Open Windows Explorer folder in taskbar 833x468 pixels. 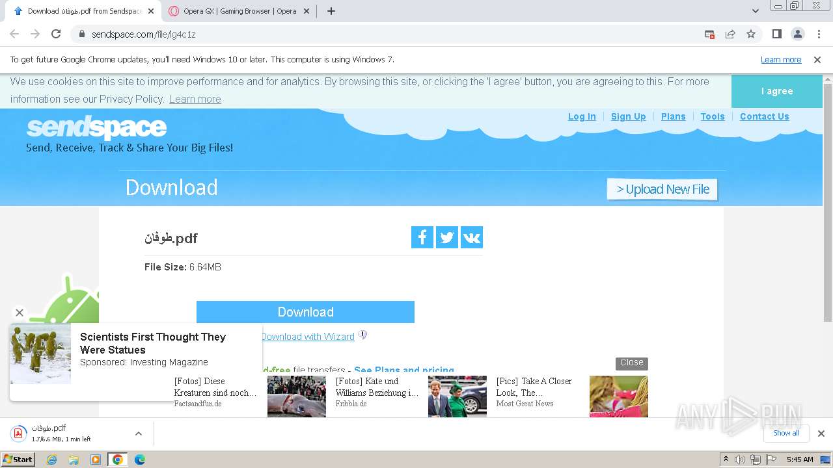(x=74, y=460)
